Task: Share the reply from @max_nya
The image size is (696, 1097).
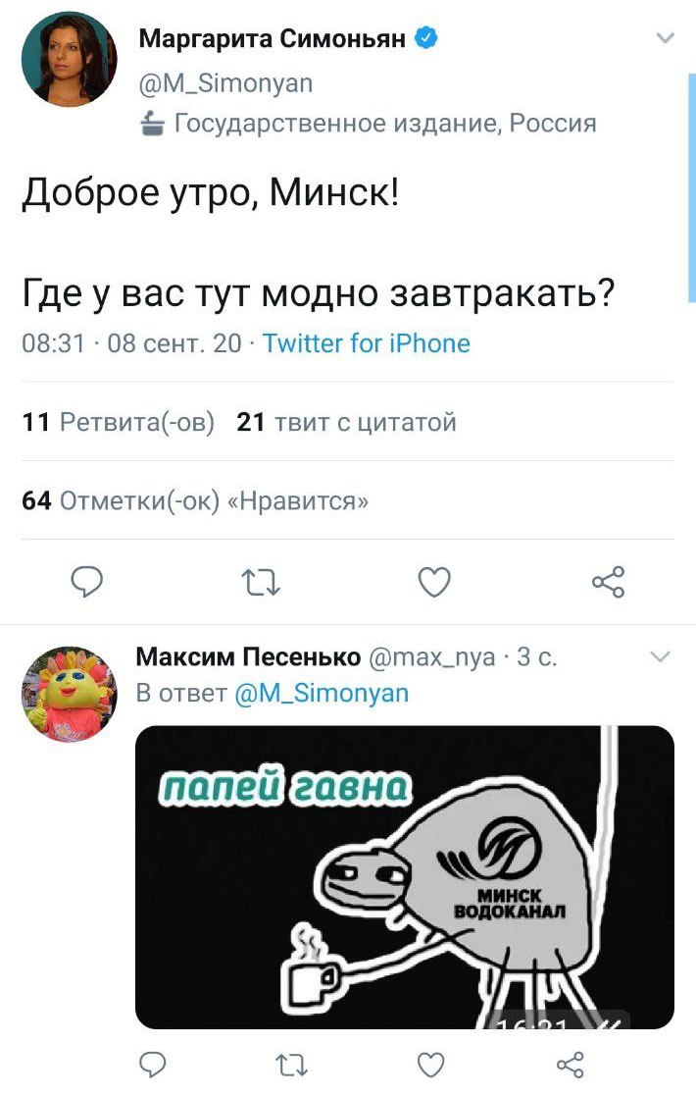Action: [570, 1065]
